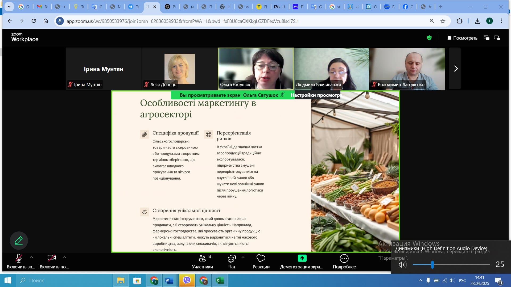Start screen sharing with Демонстрация экрана
Viewport: 511px width, 287px height.
tap(302, 262)
